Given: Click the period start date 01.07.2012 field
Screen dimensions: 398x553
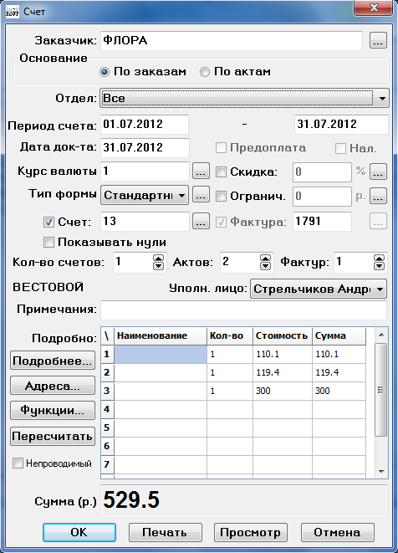Looking at the screenshot, I should (145, 125).
